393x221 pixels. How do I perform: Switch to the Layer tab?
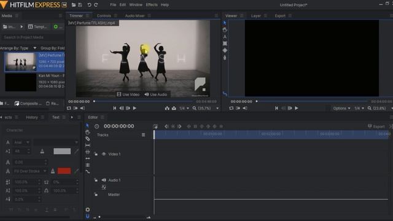[x=256, y=16]
